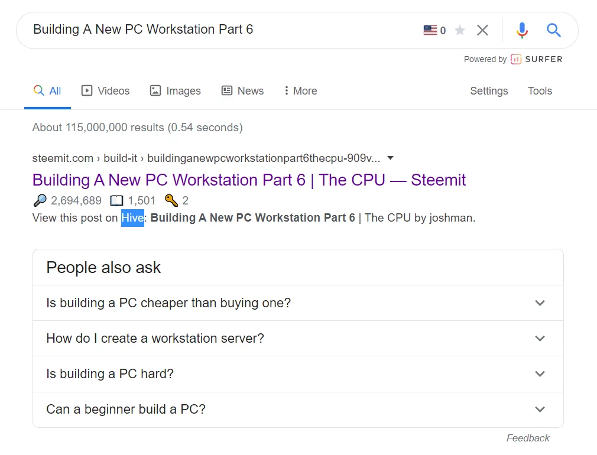Screen dimensions: 597x455
Task: Switch to the News tab
Action: 242,90
